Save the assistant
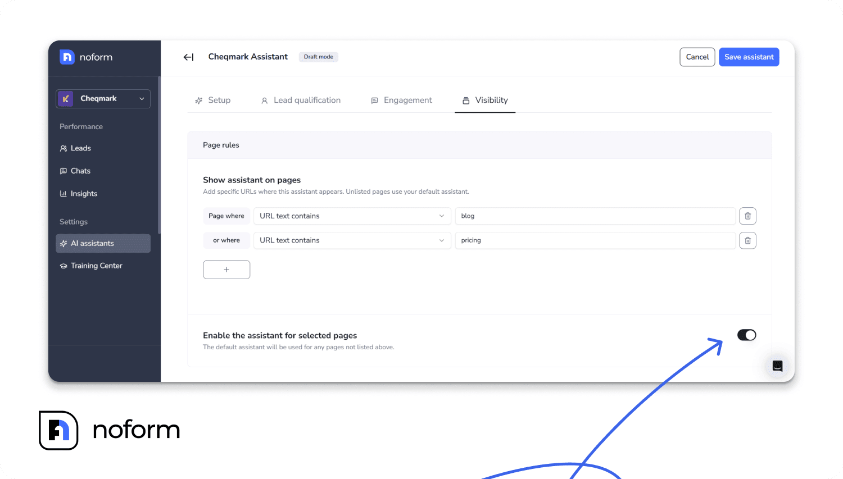Viewport: 843px width, 479px height. click(749, 57)
